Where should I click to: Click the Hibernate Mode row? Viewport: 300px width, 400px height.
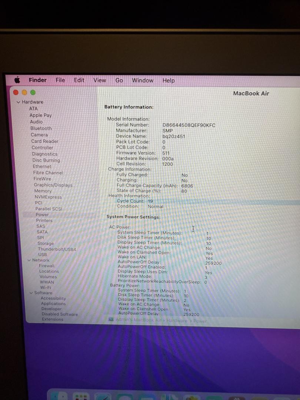[x=163, y=277]
